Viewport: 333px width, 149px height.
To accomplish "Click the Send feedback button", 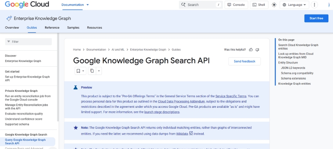I will [244, 61].
